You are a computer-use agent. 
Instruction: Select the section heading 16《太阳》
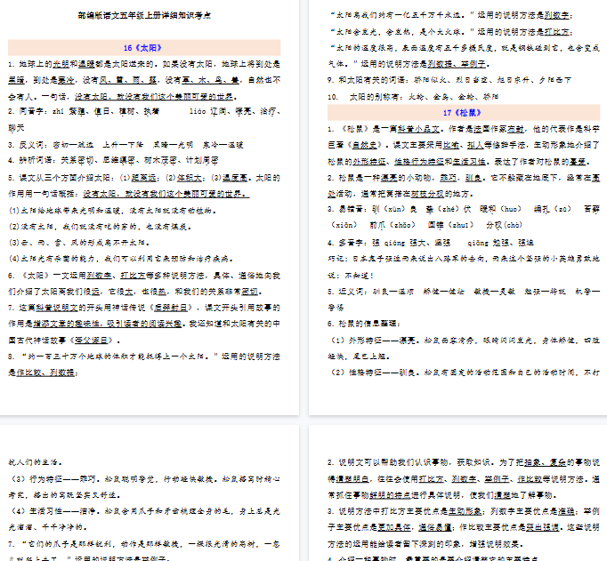tap(142, 48)
